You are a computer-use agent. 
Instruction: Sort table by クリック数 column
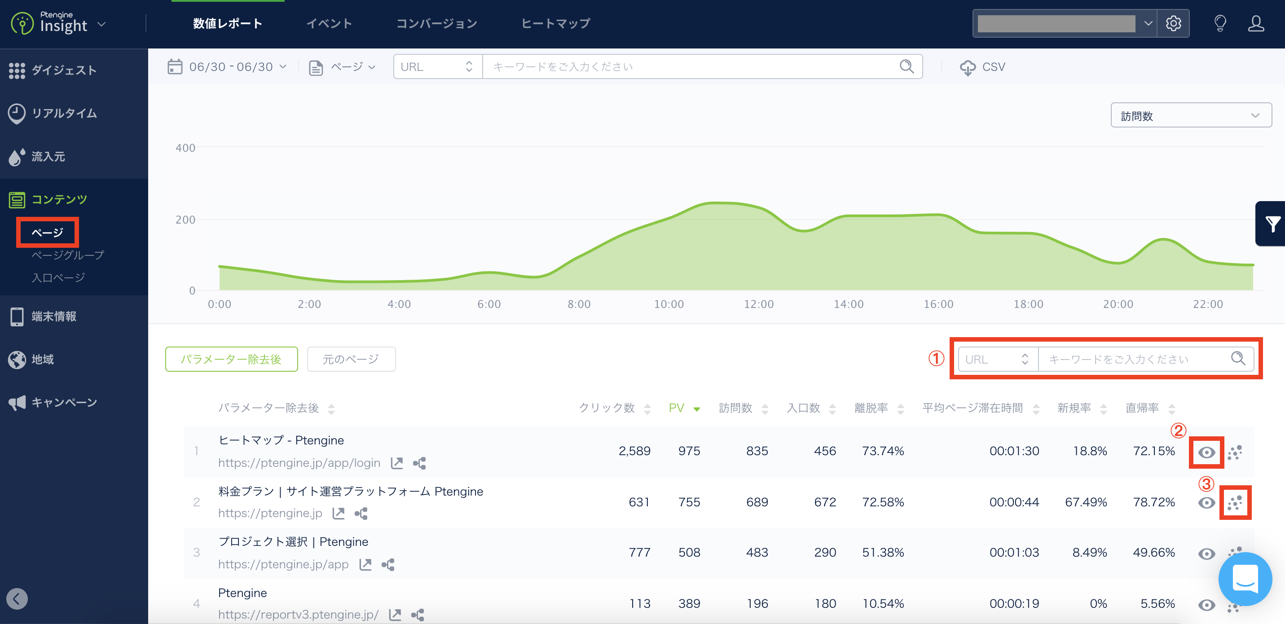pos(615,408)
